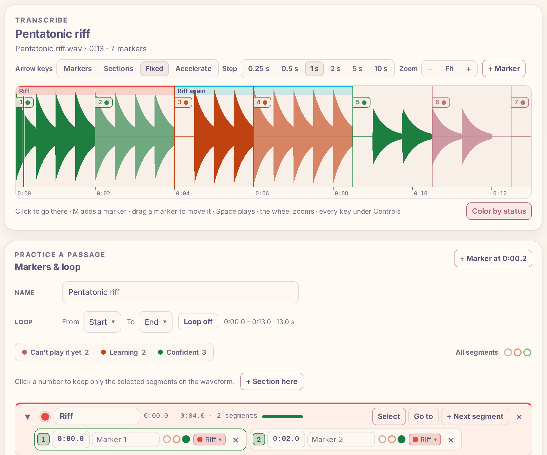Edit the passage Name field

pyautogui.click(x=180, y=292)
